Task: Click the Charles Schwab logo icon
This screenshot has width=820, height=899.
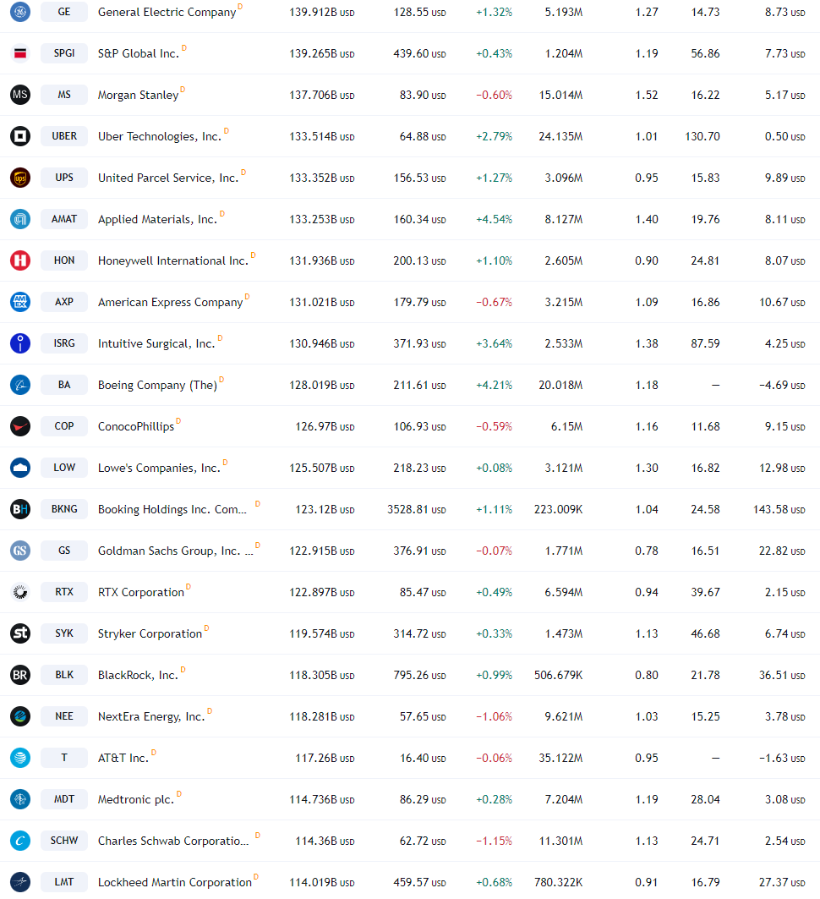Action: click(20, 841)
